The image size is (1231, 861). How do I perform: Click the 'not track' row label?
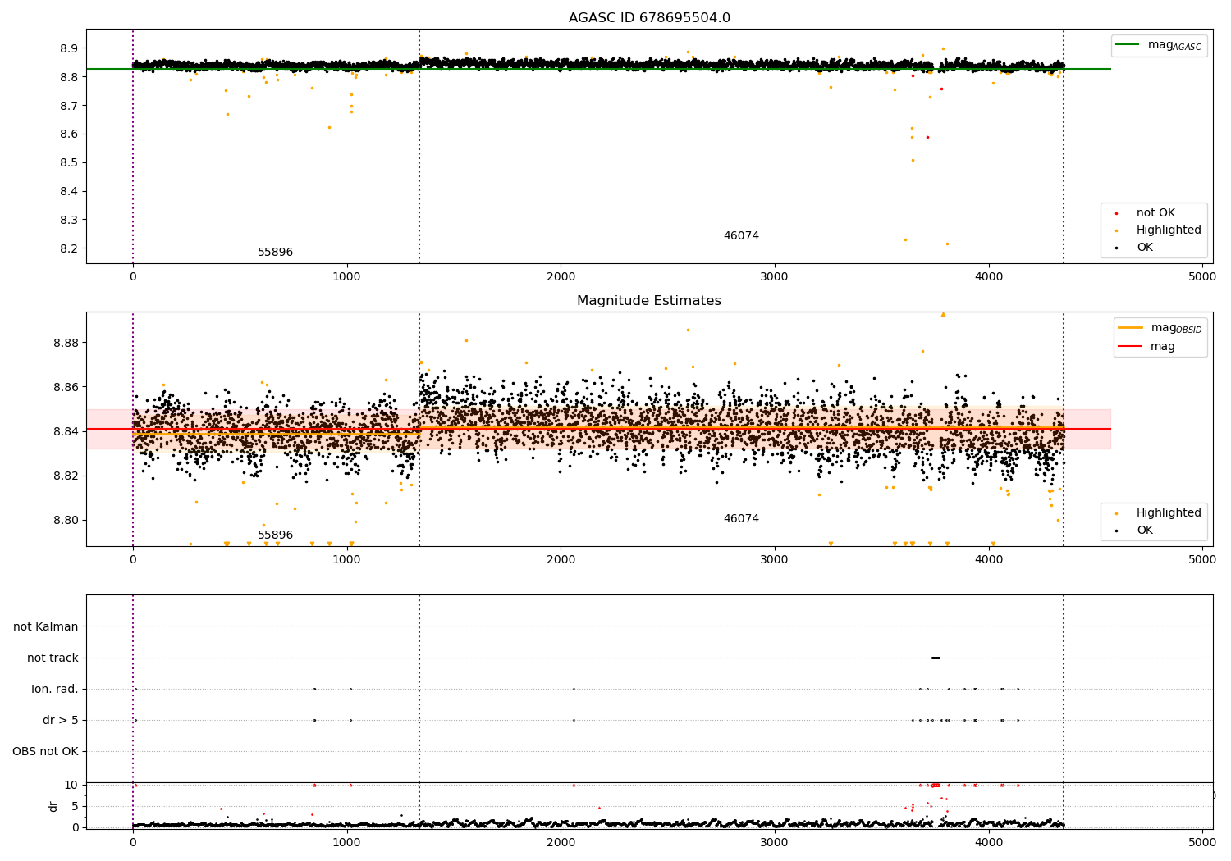point(53,658)
